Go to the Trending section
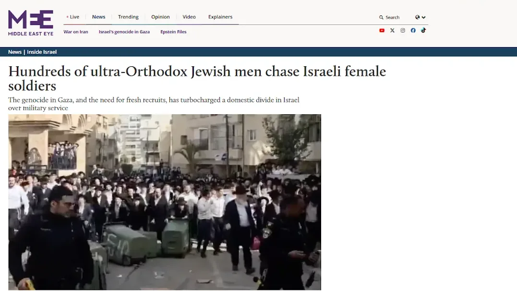 128,17
